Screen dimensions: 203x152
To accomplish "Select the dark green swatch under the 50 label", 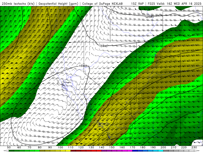I will [x=11, y=151].
